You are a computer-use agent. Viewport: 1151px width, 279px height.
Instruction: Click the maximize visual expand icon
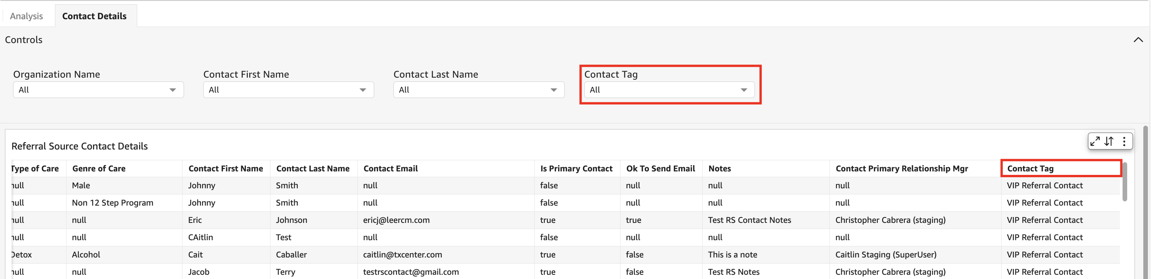click(x=1094, y=141)
